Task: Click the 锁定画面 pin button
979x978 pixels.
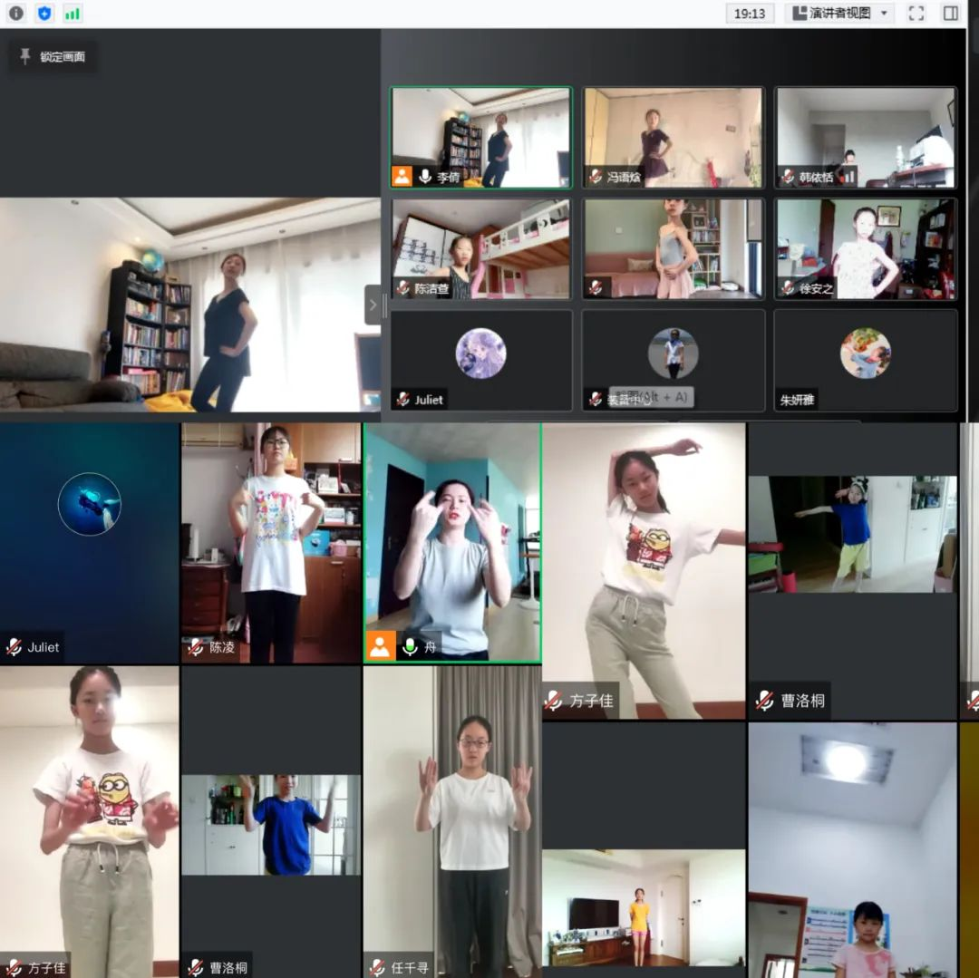Action: tap(53, 57)
